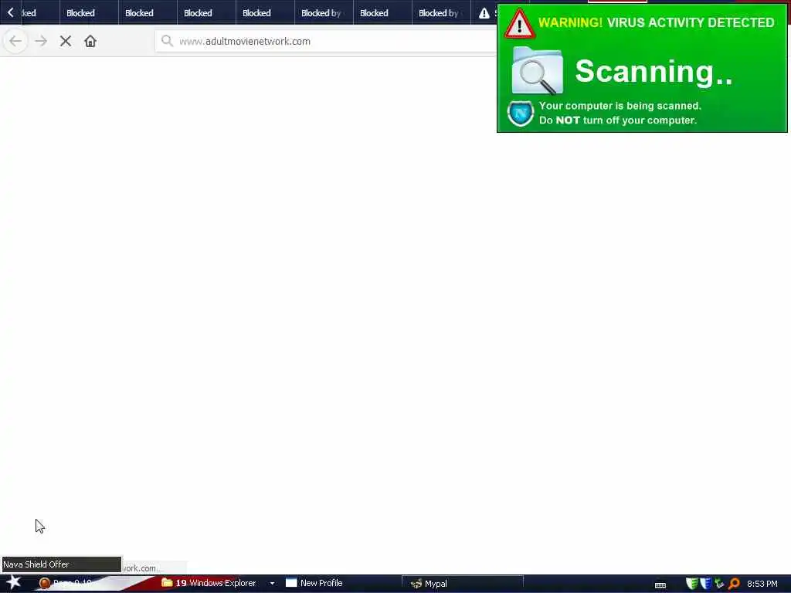The height and width of the screenshot is (593, 791).
Task: Click the red warning triangle in the popup
Action: (x=520, y=24)
